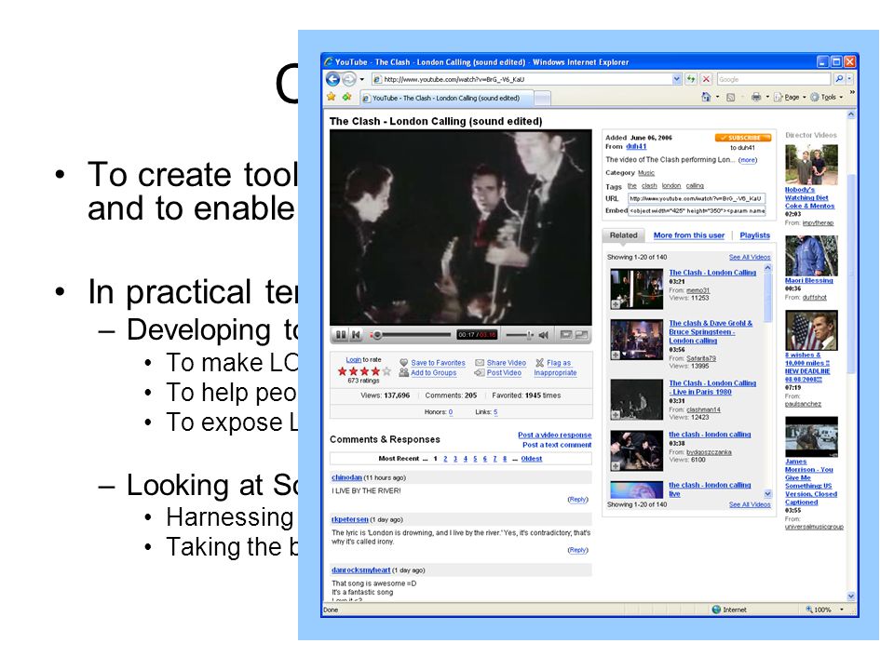Click Flag as Inappropriate link

click(555, 368)
